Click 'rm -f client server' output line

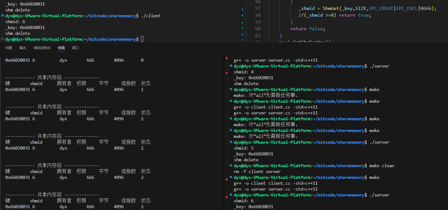[257, 171]
